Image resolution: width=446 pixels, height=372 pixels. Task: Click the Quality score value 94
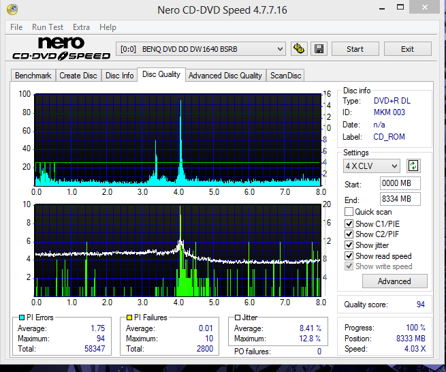coord(421,305)
